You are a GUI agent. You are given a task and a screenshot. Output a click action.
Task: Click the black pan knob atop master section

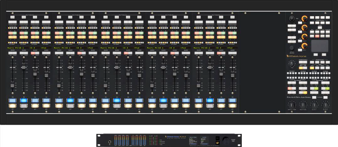click(x=292, y=18)
